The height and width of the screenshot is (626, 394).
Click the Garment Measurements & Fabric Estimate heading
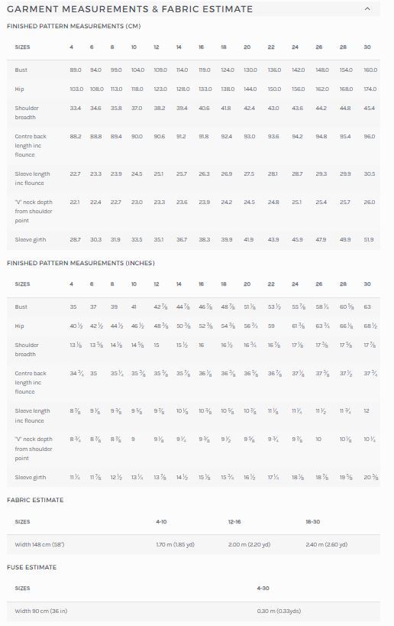click(130, 8)
